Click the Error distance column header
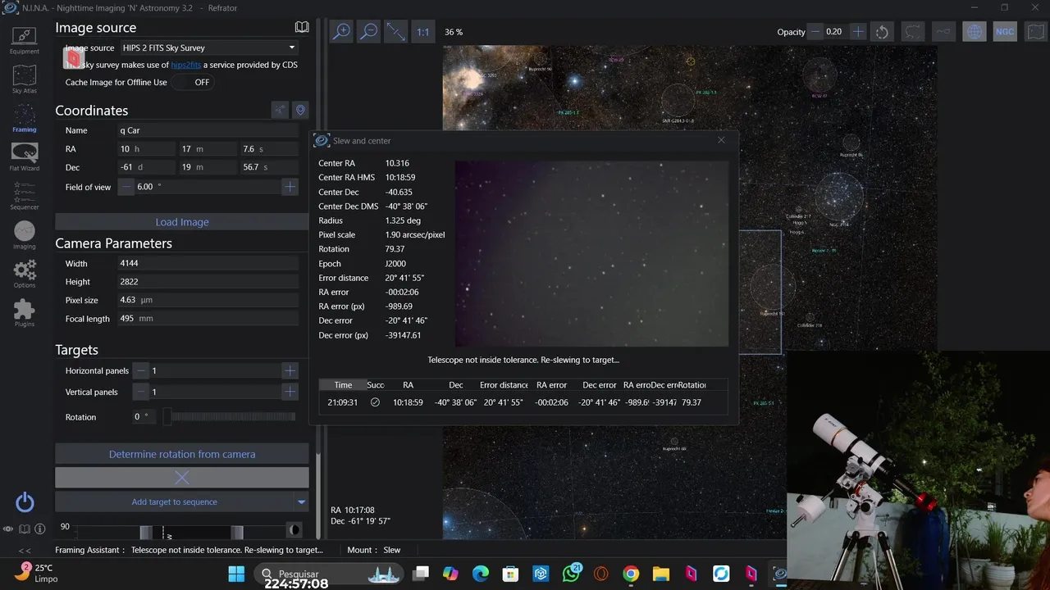 pos(504,385)
